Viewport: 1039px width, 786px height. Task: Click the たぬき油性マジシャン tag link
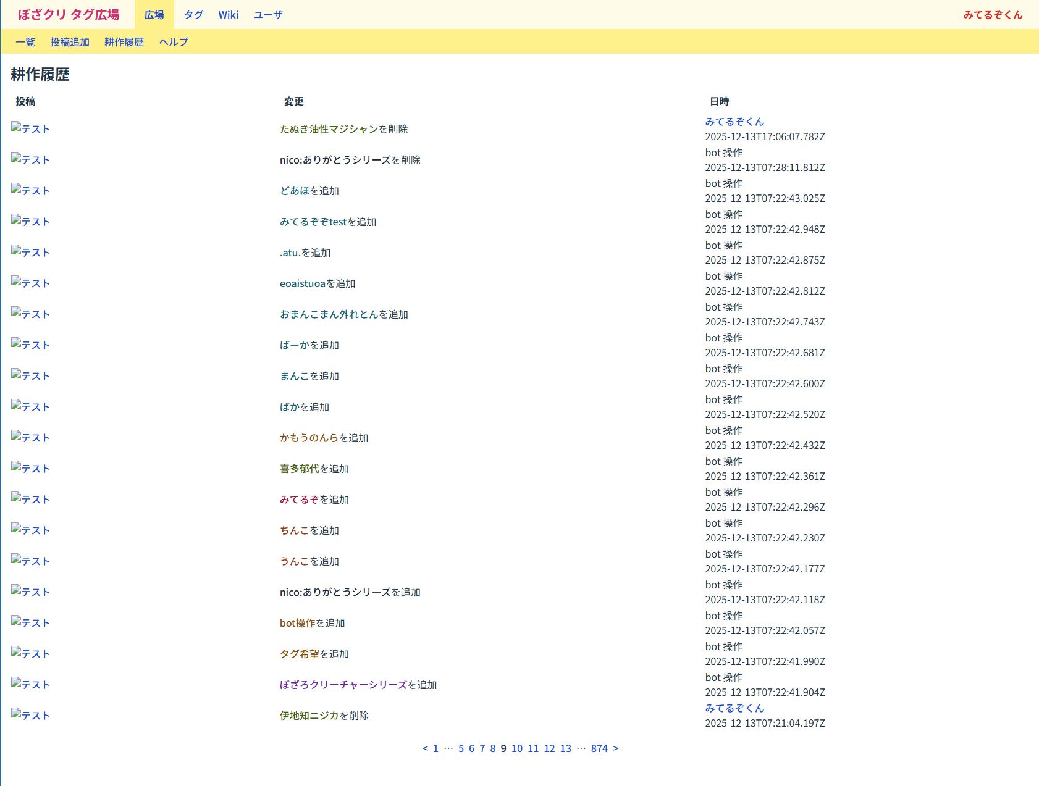tap(329, 129)
